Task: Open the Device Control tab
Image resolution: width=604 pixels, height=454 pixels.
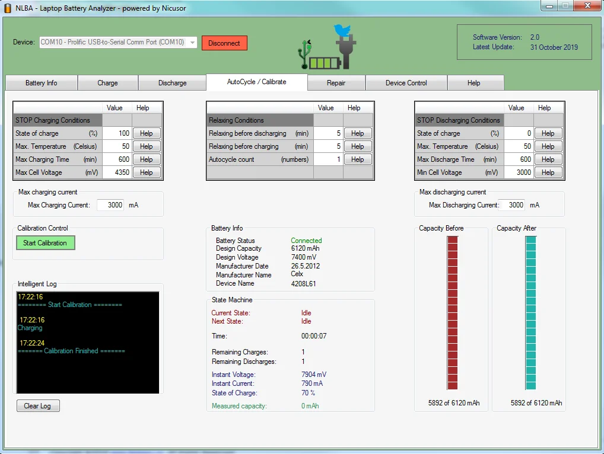Action: tap(406, 83)
